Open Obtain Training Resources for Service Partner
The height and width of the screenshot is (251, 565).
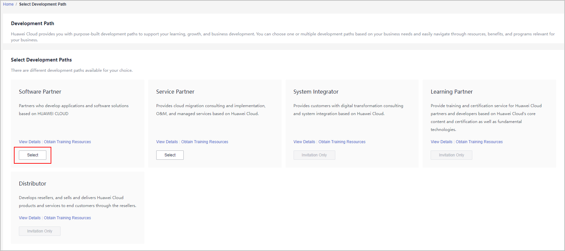205,142
